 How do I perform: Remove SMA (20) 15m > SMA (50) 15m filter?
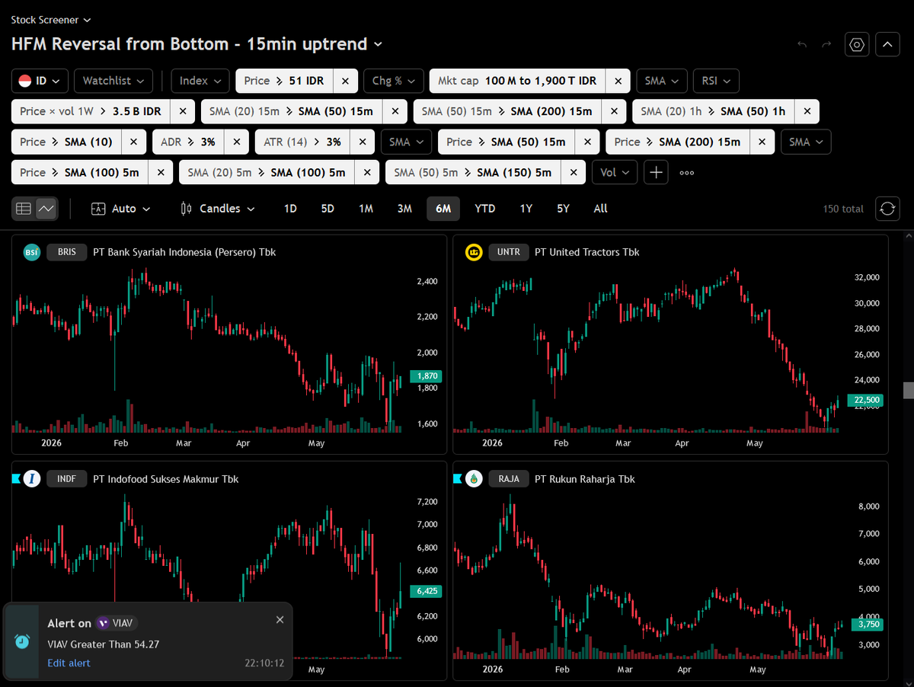pyautogui.click(x=395, y=111)
